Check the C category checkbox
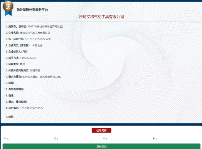 pyautogui.click(x=104, y=138)
